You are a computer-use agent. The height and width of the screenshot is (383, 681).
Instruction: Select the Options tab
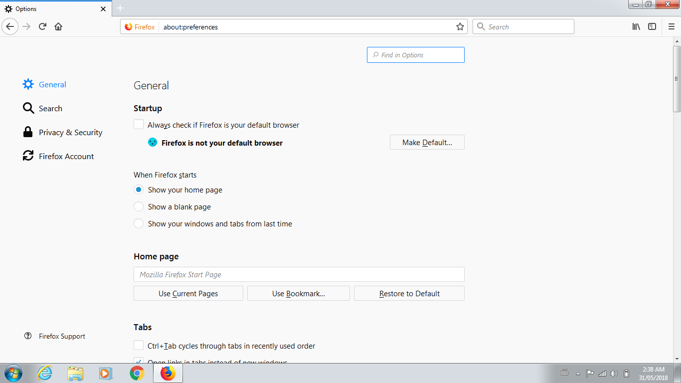pyautogui.click(x=55, y=8)
